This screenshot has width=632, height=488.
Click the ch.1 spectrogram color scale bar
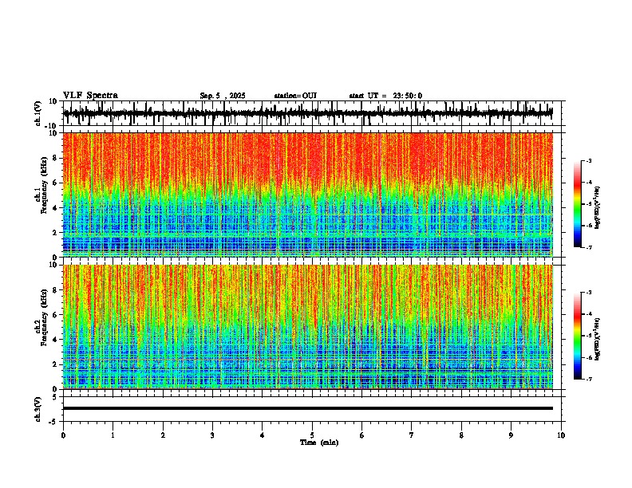[x=577, y=204]
